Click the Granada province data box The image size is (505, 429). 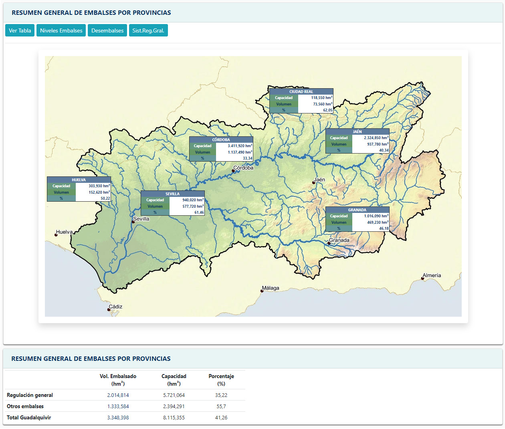click(357, 219)
